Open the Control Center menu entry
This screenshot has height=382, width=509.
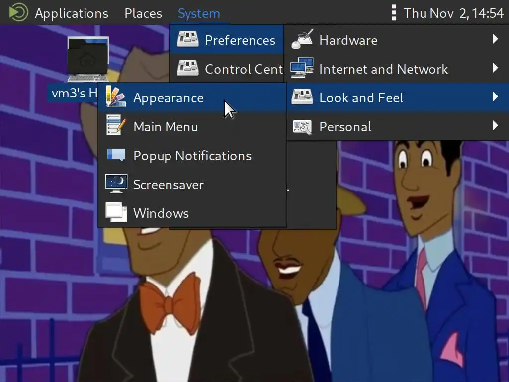point(227,69)
